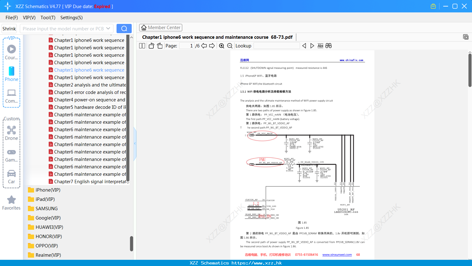Screen dimensions: 472x266
Task: Rotate page counterclockwise
Action: (x=152, y=46)
